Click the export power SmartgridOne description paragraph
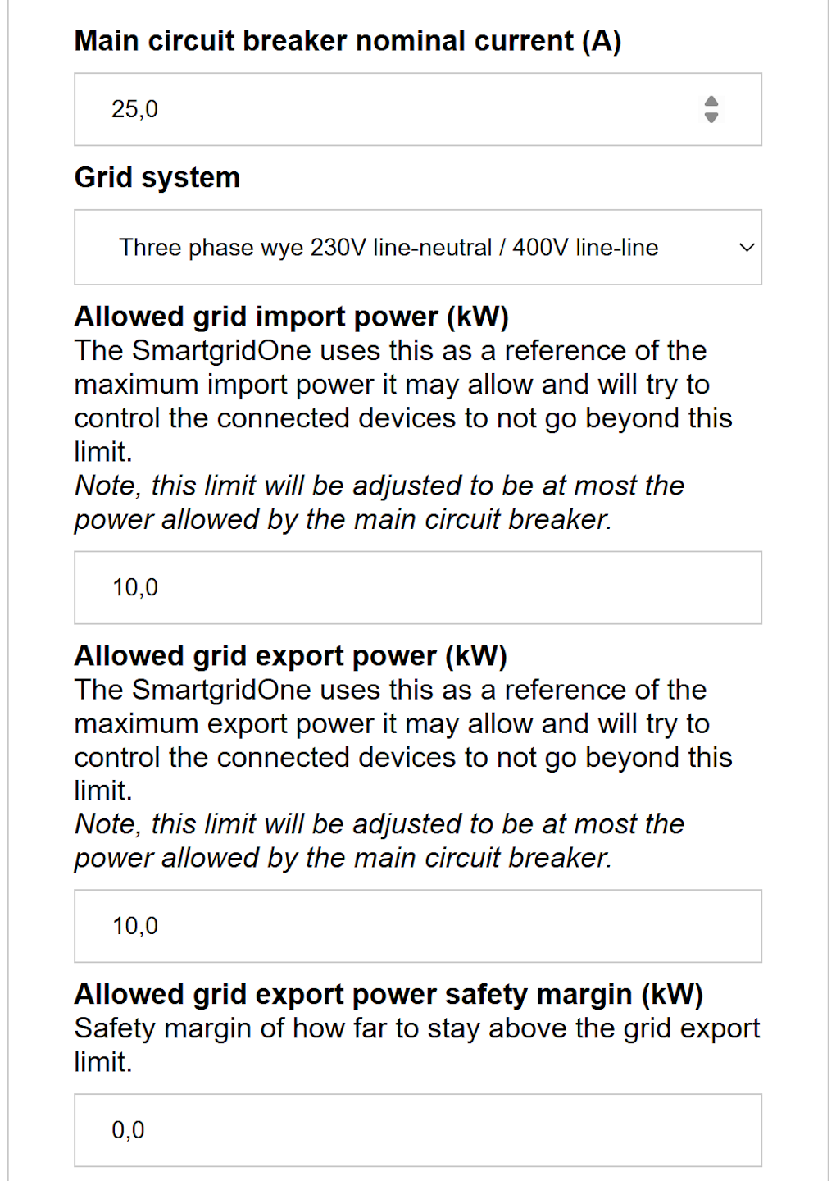This screenshot has height=1181, width=836. click(x=402, y=740)
